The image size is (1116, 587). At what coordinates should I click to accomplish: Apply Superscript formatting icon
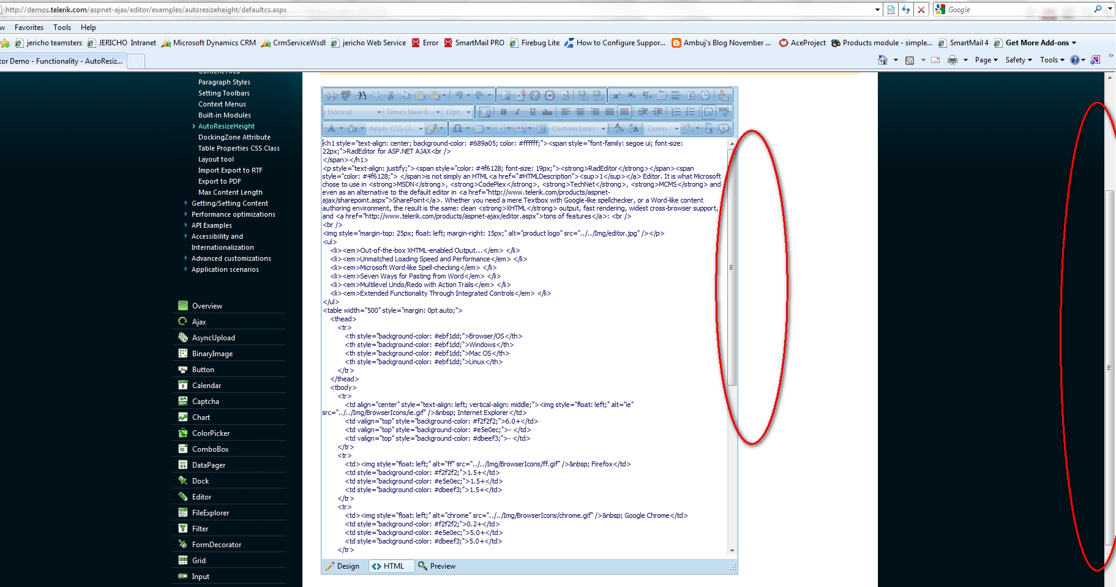pos(616,95)
